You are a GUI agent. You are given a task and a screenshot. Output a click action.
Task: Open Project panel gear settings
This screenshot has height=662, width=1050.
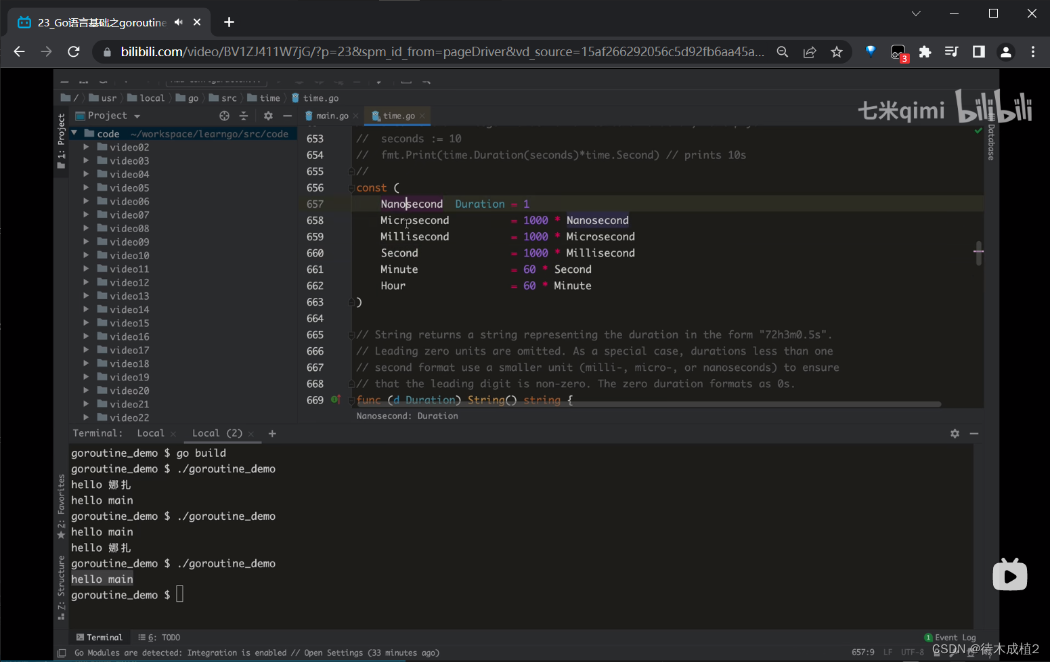(268, 116)
